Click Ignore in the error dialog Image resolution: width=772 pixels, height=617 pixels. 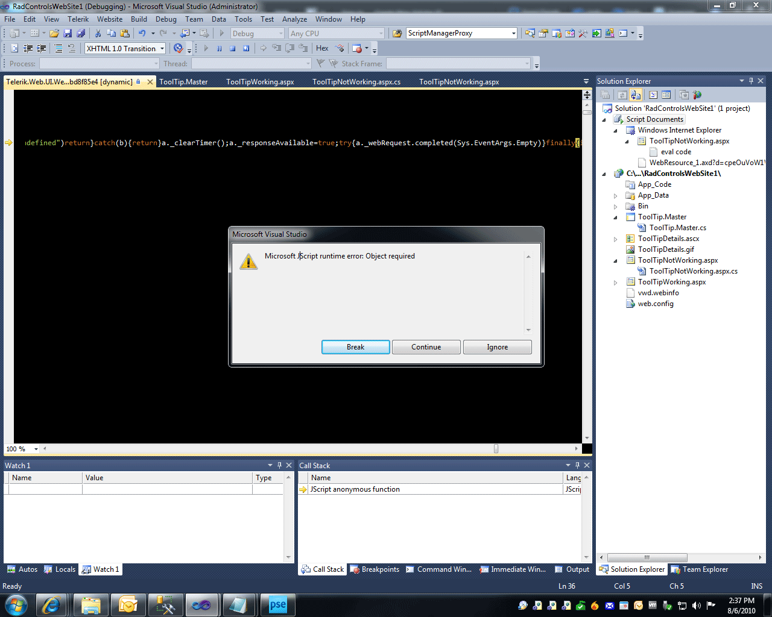pyautogui.click(x=498, y=347)
